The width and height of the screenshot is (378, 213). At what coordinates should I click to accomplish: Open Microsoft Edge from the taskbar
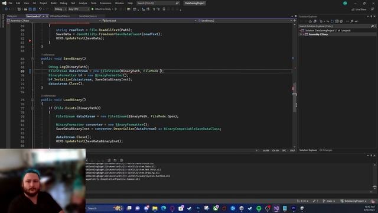[x=164, y=208]
